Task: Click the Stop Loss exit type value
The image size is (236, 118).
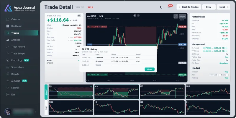Action: tap(224, 63)
